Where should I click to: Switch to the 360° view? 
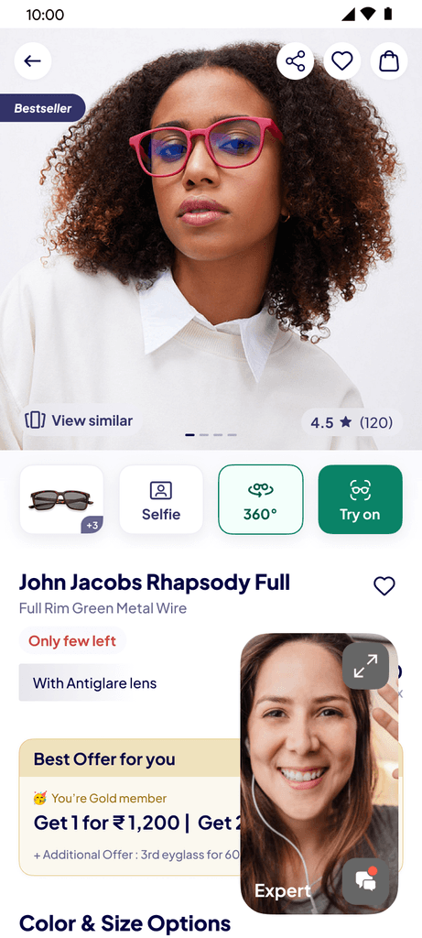coord(261,499)
